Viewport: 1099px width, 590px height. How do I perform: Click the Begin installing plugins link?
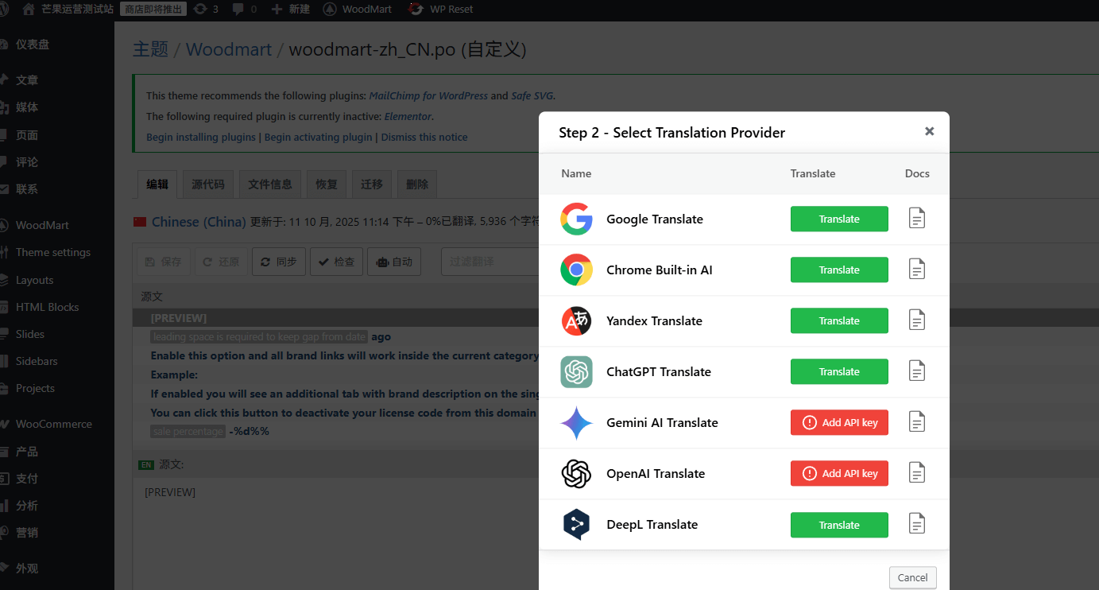click(x=201, y=137)
